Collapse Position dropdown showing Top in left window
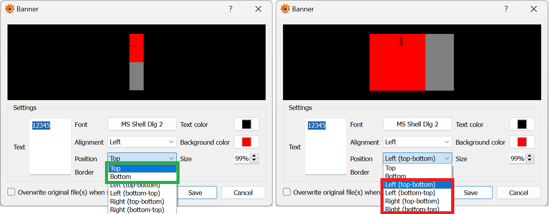Image resolution: width=549 pixels, height=214 pixels. pos(142,158)
